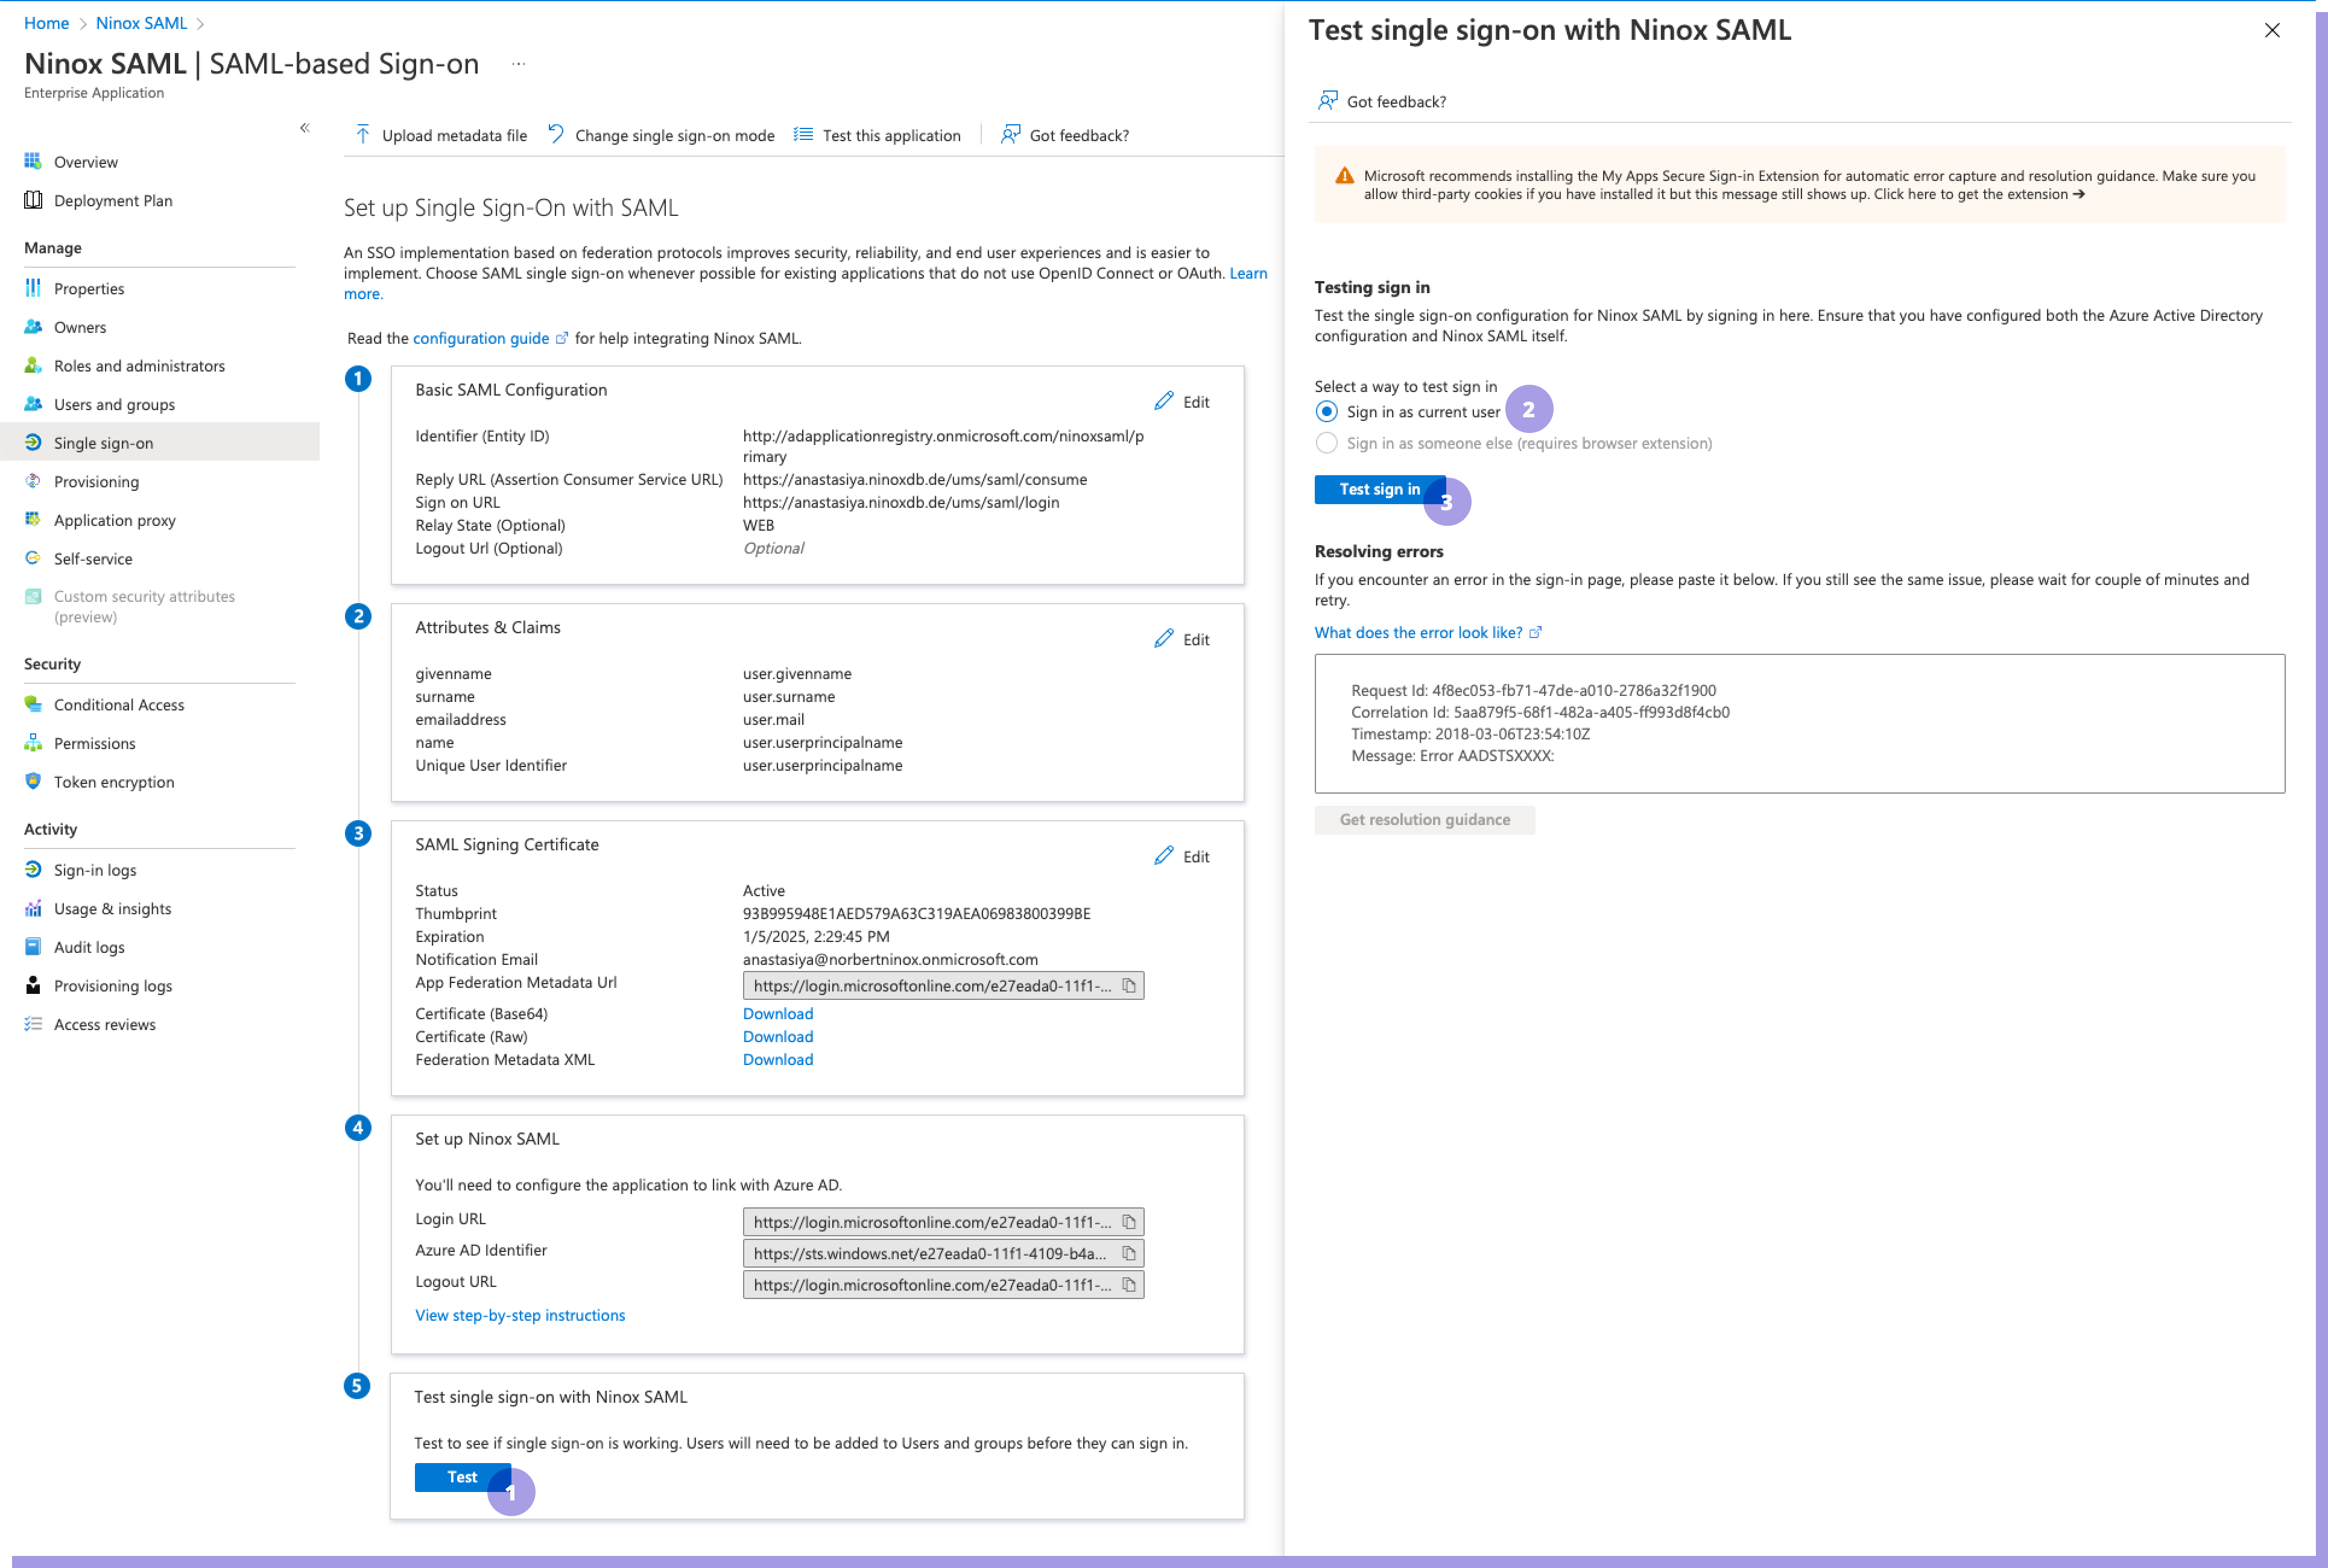
Task: Click the Roles and administrators icon
Action: tap(33, 365)
